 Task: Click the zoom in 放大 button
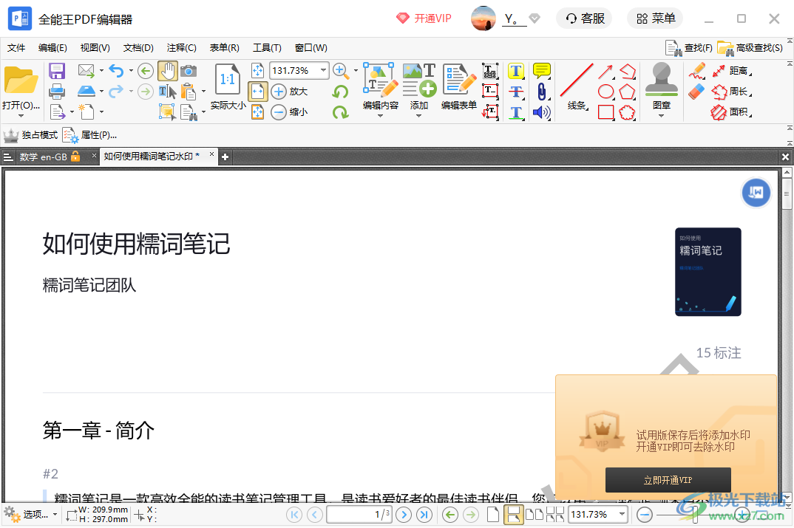click(290, 92)
